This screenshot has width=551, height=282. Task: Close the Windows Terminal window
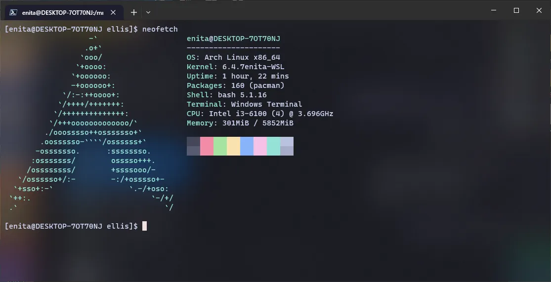539,10
